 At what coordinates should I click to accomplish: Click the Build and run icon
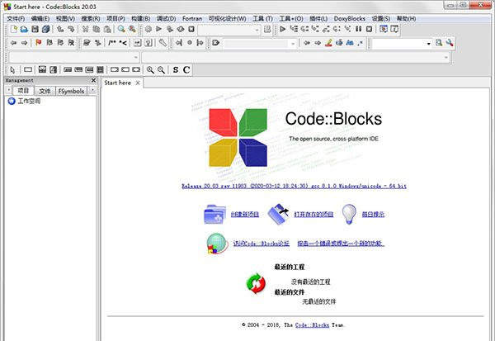[170, 30]
